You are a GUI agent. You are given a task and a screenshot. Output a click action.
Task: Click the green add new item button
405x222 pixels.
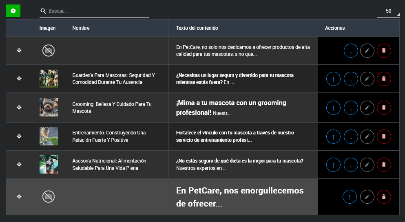point(13,11)
